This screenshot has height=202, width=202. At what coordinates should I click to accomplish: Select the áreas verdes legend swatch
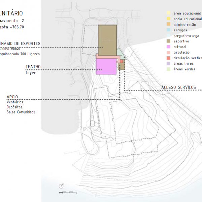pyautogui.click(x=168, y=69)
